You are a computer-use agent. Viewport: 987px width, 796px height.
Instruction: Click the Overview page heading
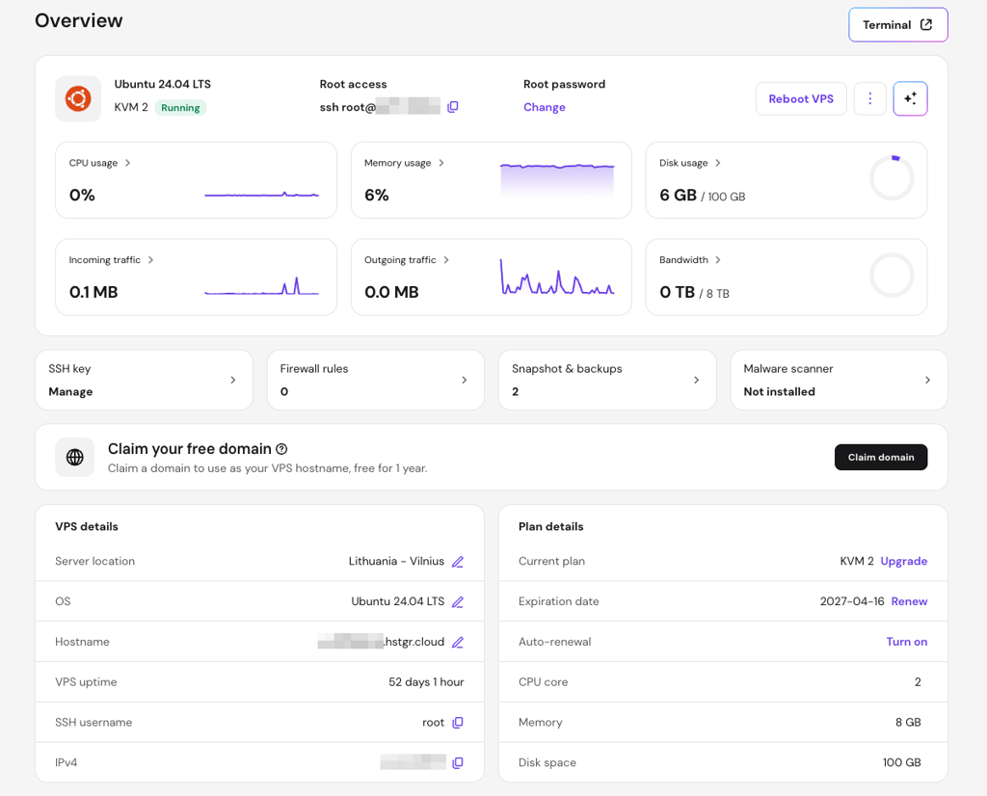click(79, 21)
